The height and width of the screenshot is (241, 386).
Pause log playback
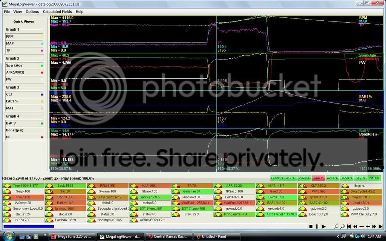(x=317, y=226)
